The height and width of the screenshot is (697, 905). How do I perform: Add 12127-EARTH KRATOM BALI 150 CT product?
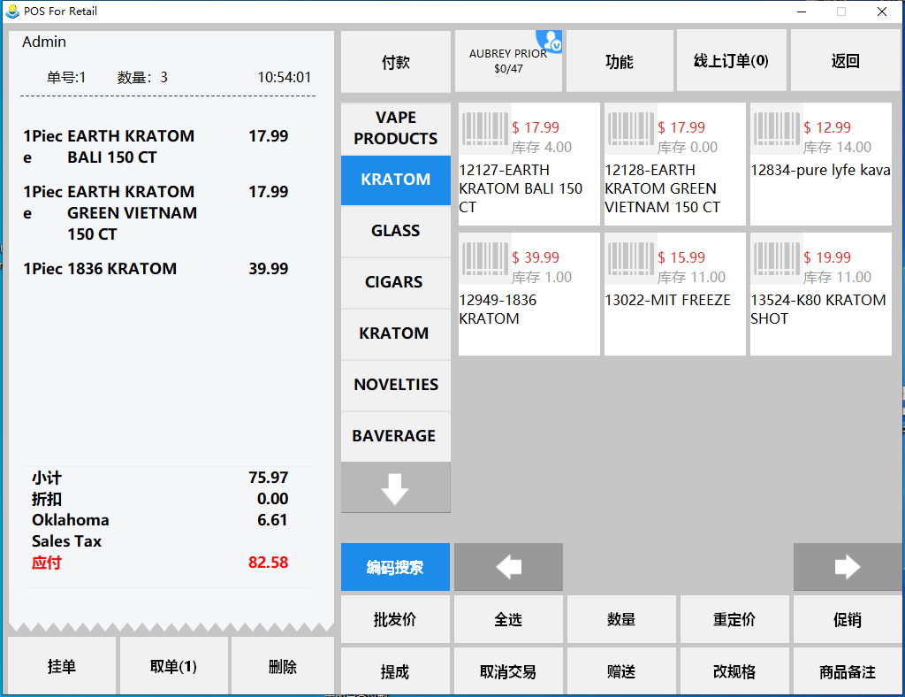pos(529,164)
